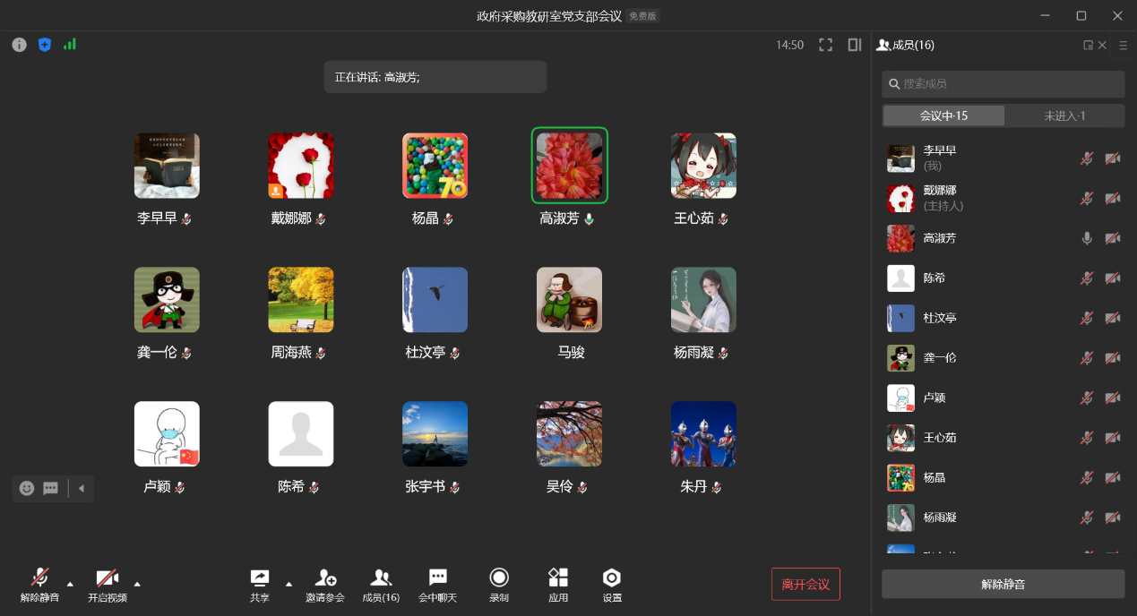Turn on camera with 开启视频
The height and width of the screenshot is (616, 1137).
point(108,584)
